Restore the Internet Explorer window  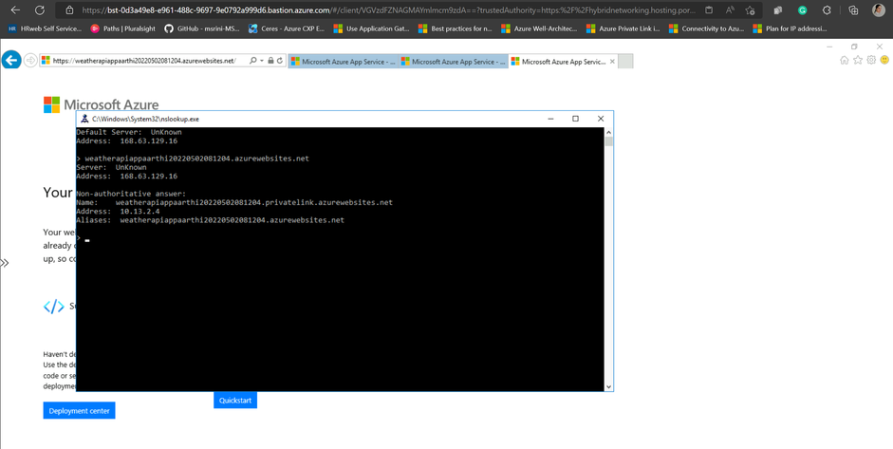(x=854, y=47)
